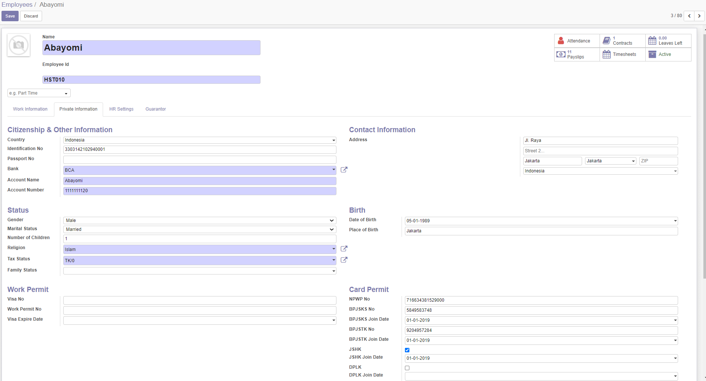Edit the Place of Birth field
This screenshot has width=706, height=381.
coord(541,231)
